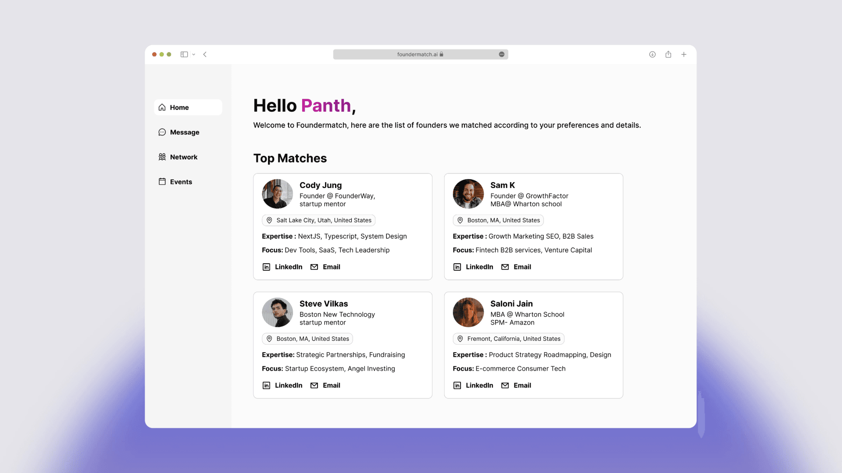The height and width of the screenshot is (473, 842).
Task: Open browser downloads icon
Action: [x=653, y=54]
